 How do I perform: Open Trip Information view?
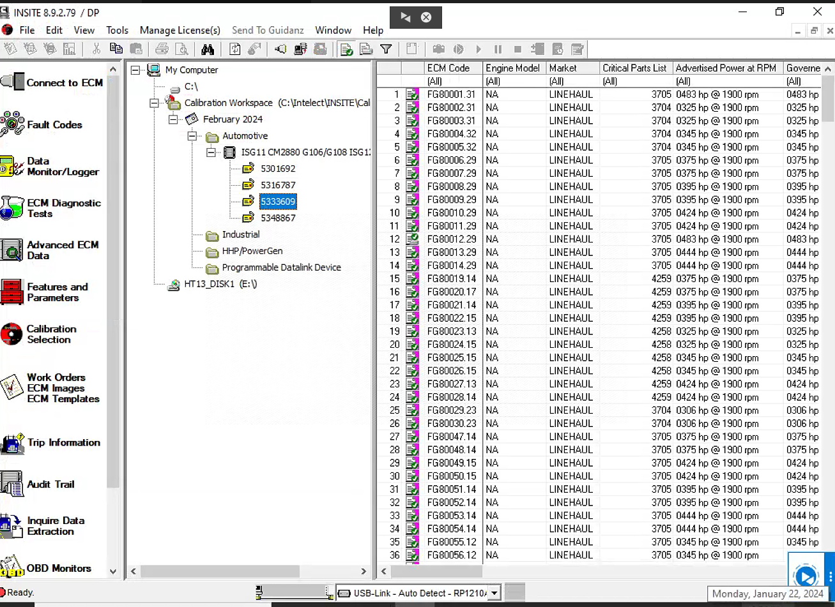coord(50,442)
